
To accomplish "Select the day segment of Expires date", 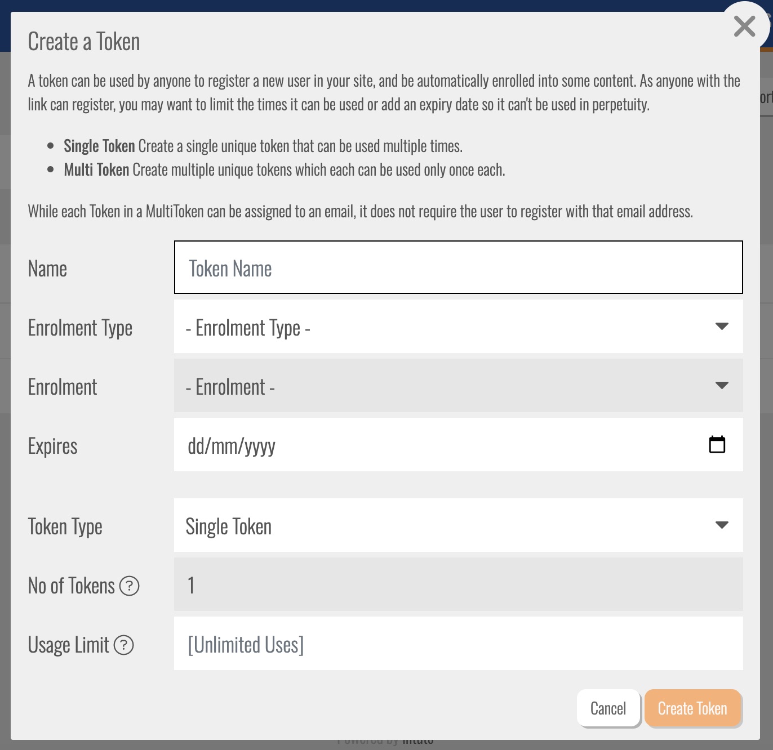I will pos(197,446).
